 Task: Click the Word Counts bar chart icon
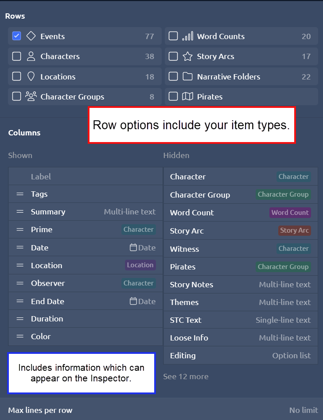coord(187,36)
